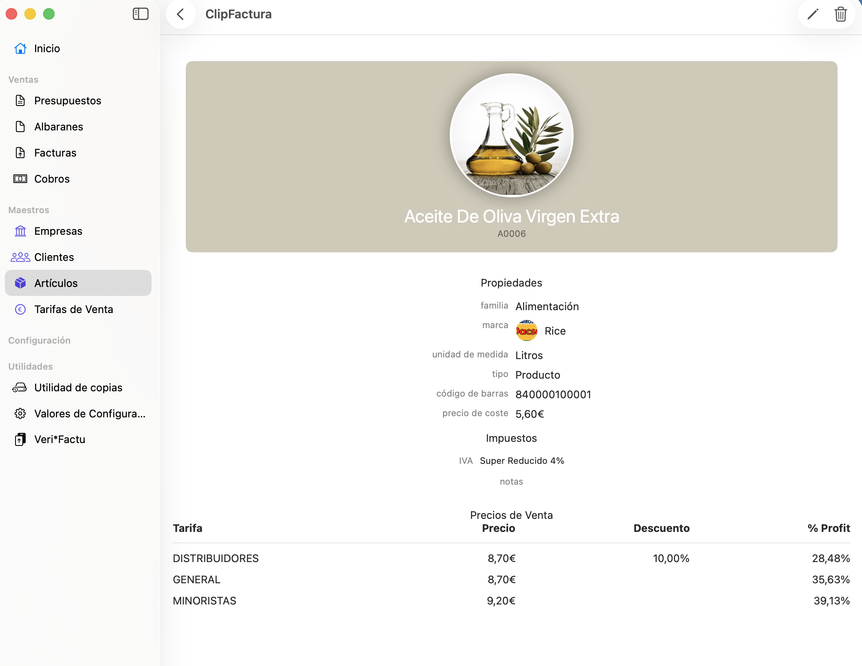Open Empresas via the bank icon
Viewport: 862px width, 666px height.
20,231
